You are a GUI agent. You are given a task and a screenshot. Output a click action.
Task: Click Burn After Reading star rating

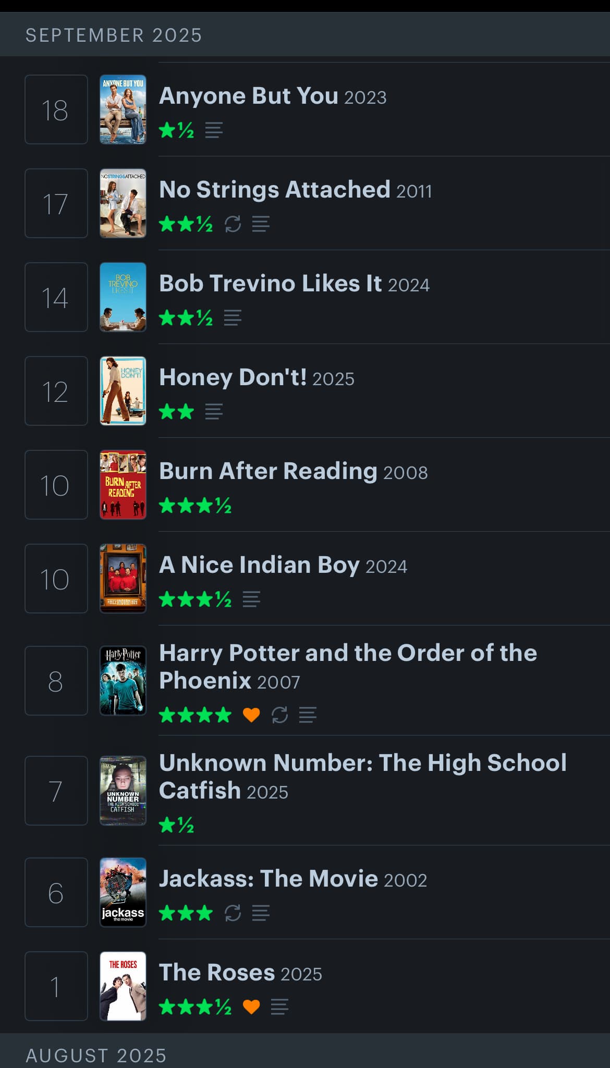pos(195,506)
